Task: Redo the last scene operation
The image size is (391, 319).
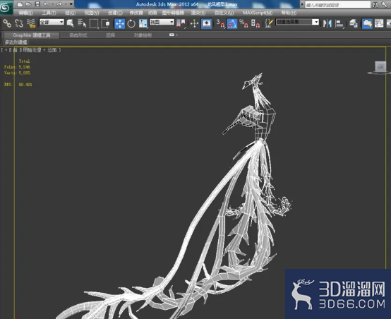Action: click(x=59, y=4)
